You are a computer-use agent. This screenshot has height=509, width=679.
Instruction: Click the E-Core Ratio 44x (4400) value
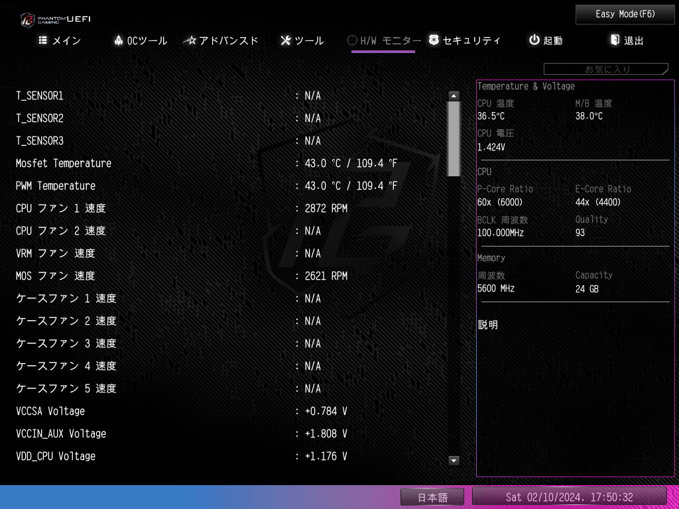[x=598, y=202]
